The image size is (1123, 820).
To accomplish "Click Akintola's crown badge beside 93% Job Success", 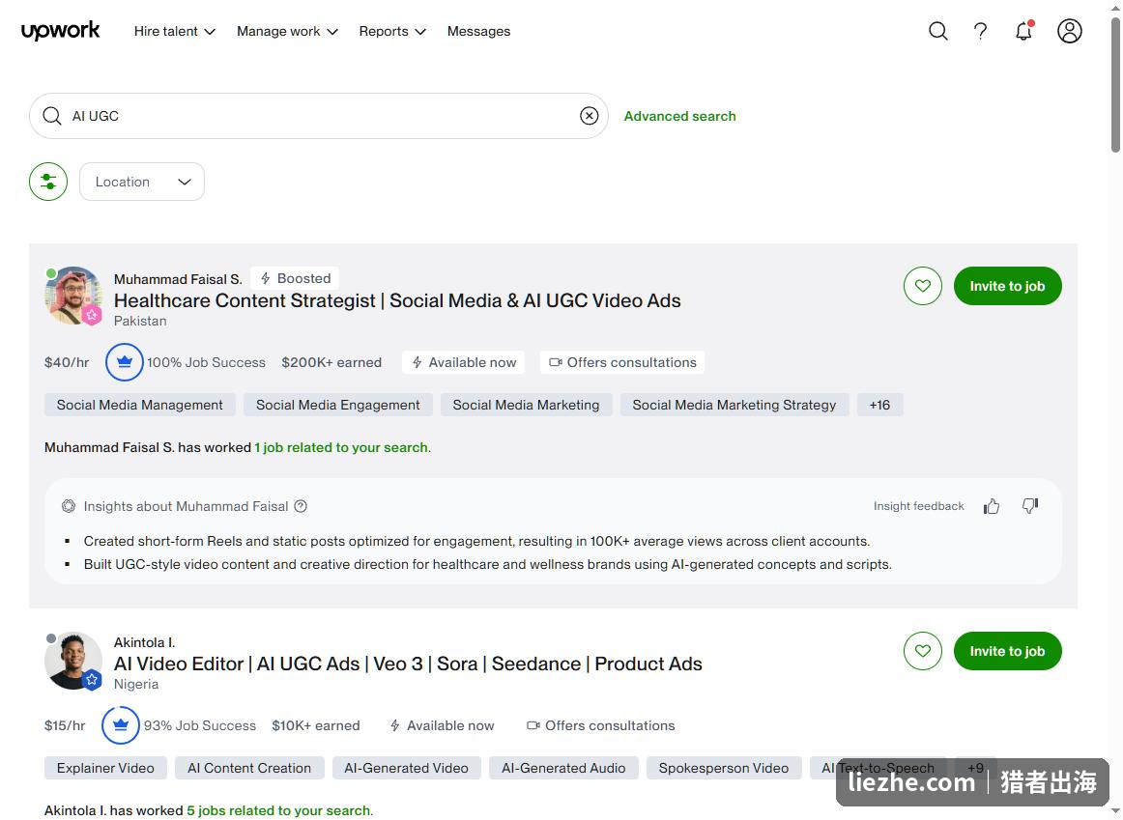I will tap(120, 725).
